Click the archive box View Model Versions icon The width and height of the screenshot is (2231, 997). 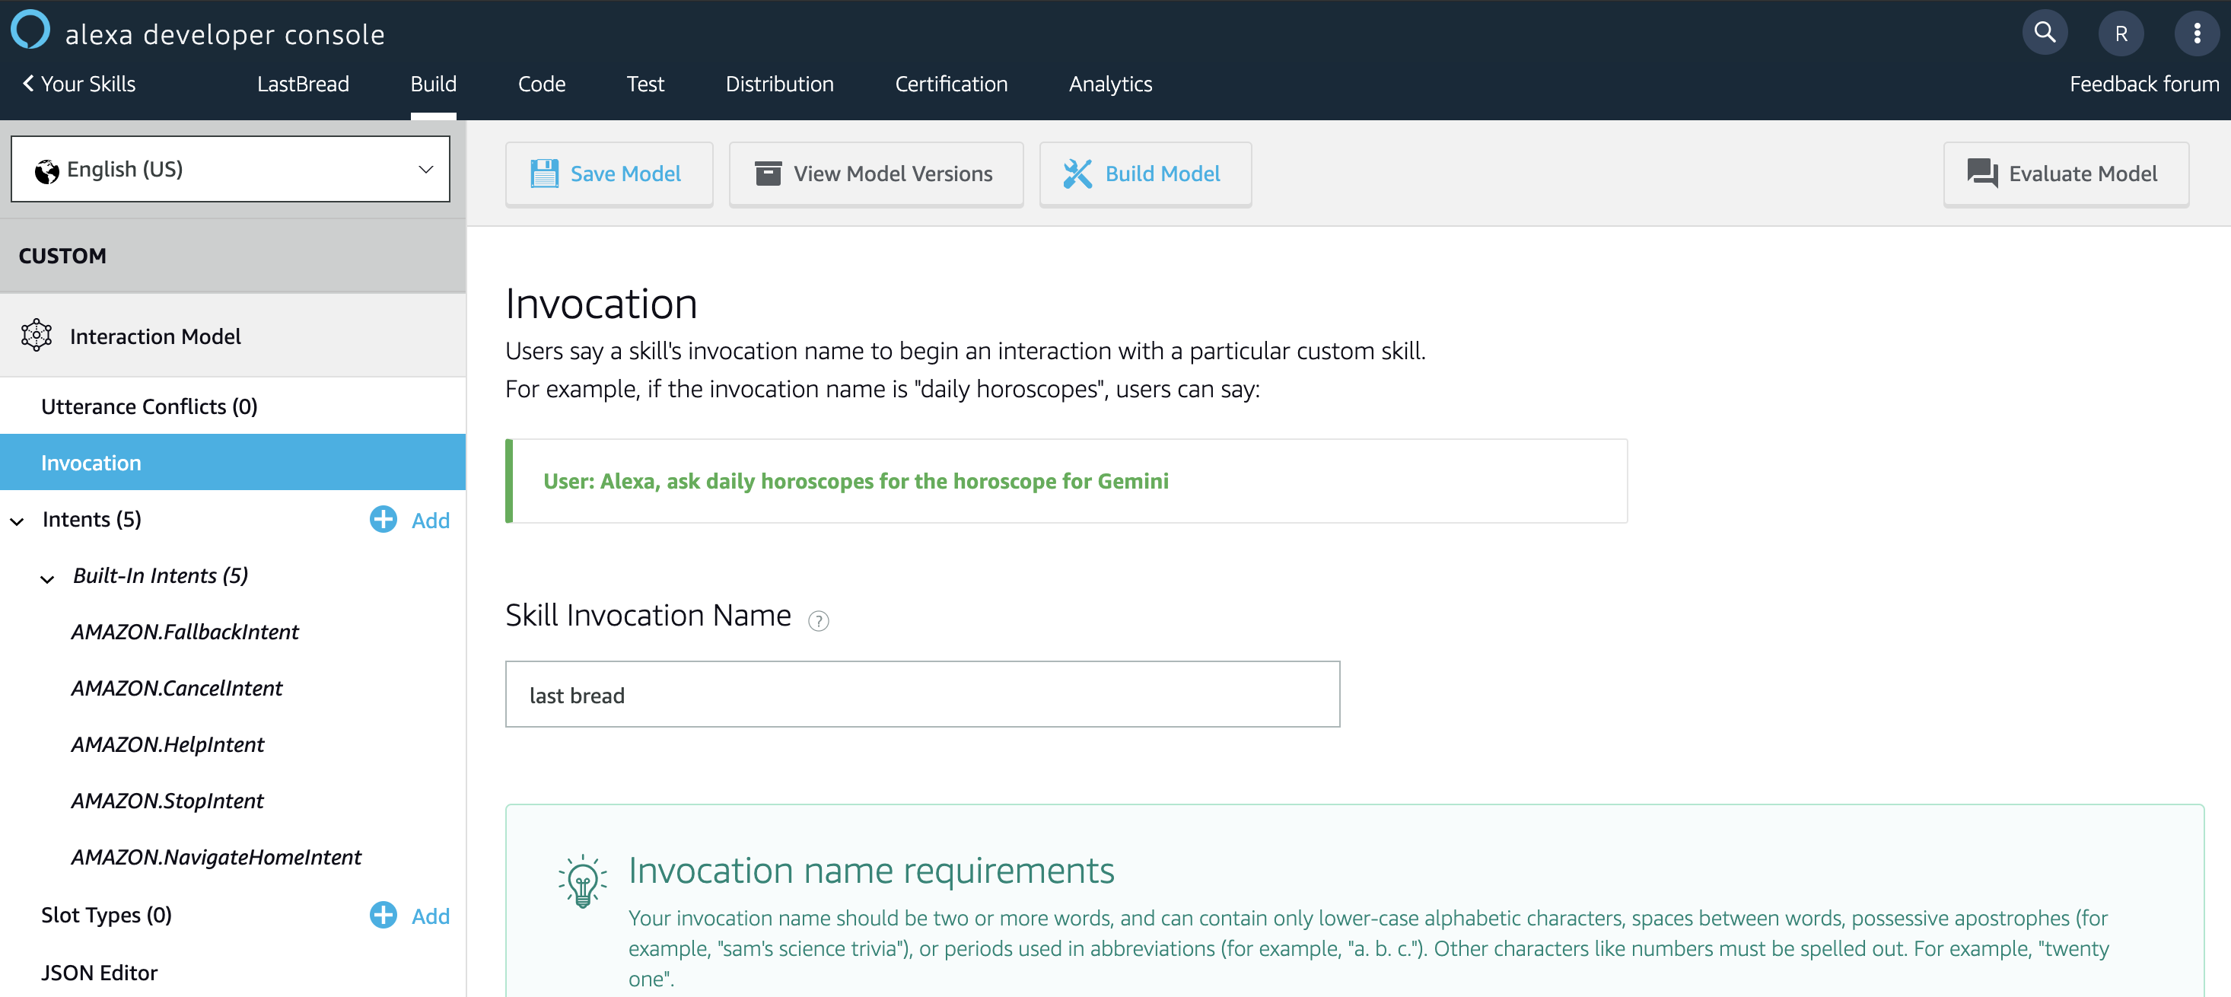[767, 174]
